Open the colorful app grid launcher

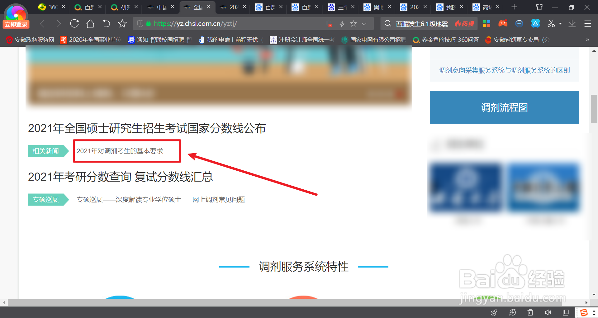tap(486, 23)
